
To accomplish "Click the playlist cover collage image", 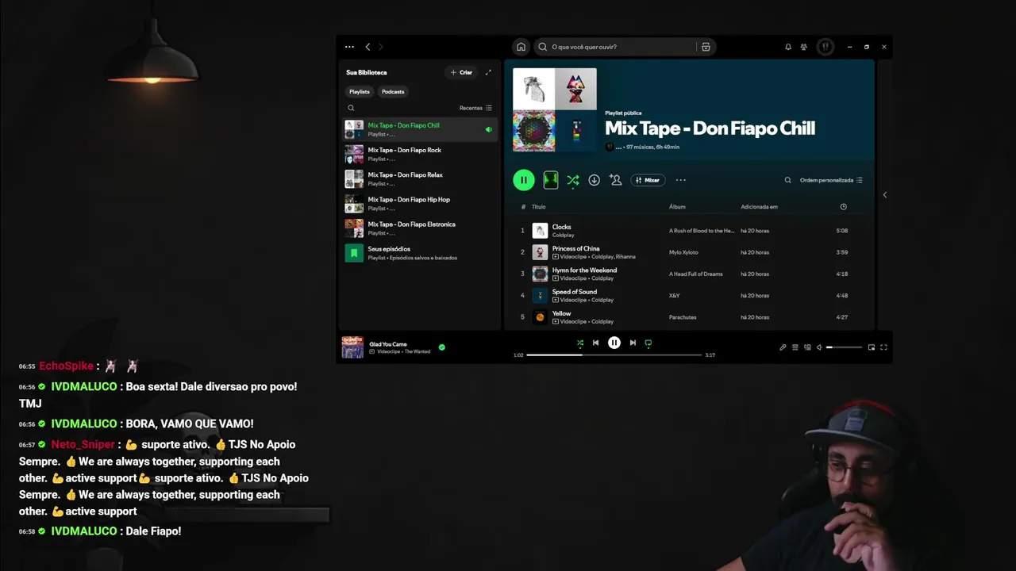I will 555,109.
